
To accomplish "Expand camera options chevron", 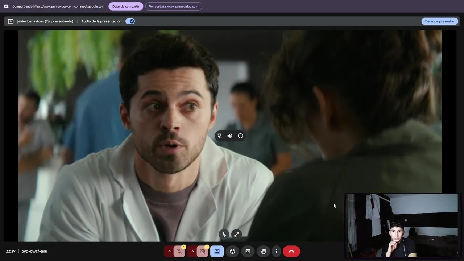I will click(x=192, y=251).
